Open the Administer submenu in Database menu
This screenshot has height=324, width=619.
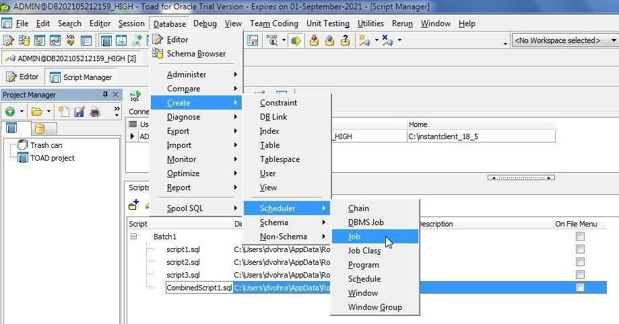(196, 75)
